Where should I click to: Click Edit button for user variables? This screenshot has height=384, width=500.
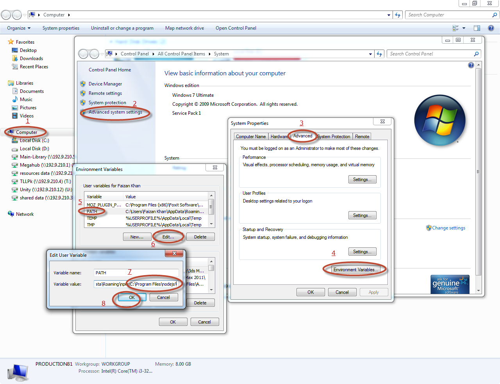(168, 237)
